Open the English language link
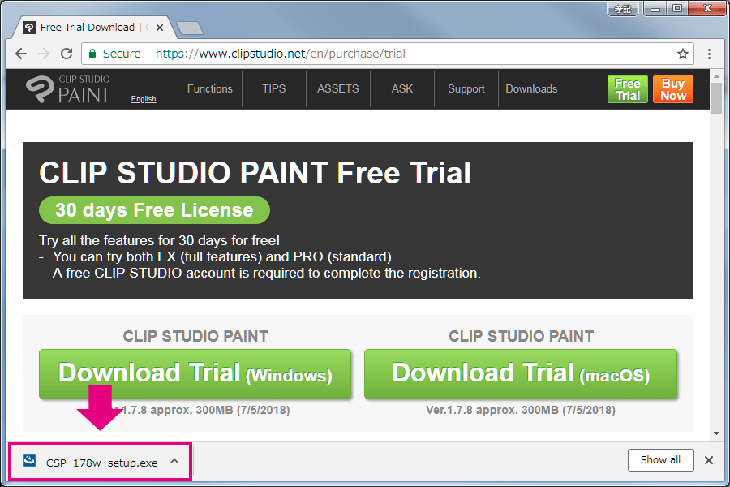This screenshot has width=730, height=487. [x=144, y=98]
